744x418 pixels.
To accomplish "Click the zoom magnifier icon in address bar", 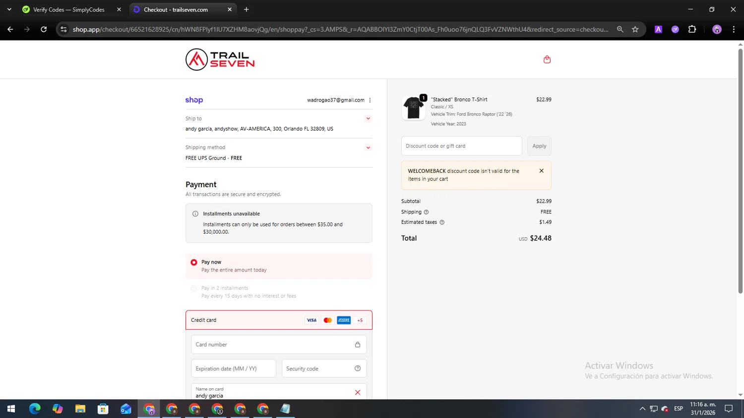I will [x=620, y=29].
